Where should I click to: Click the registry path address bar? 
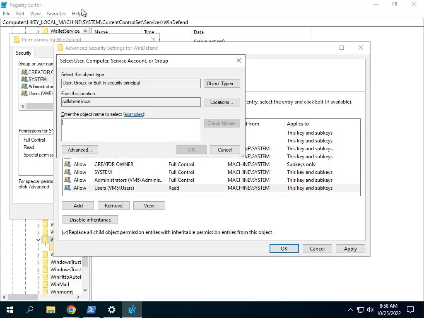coord(212,22)
